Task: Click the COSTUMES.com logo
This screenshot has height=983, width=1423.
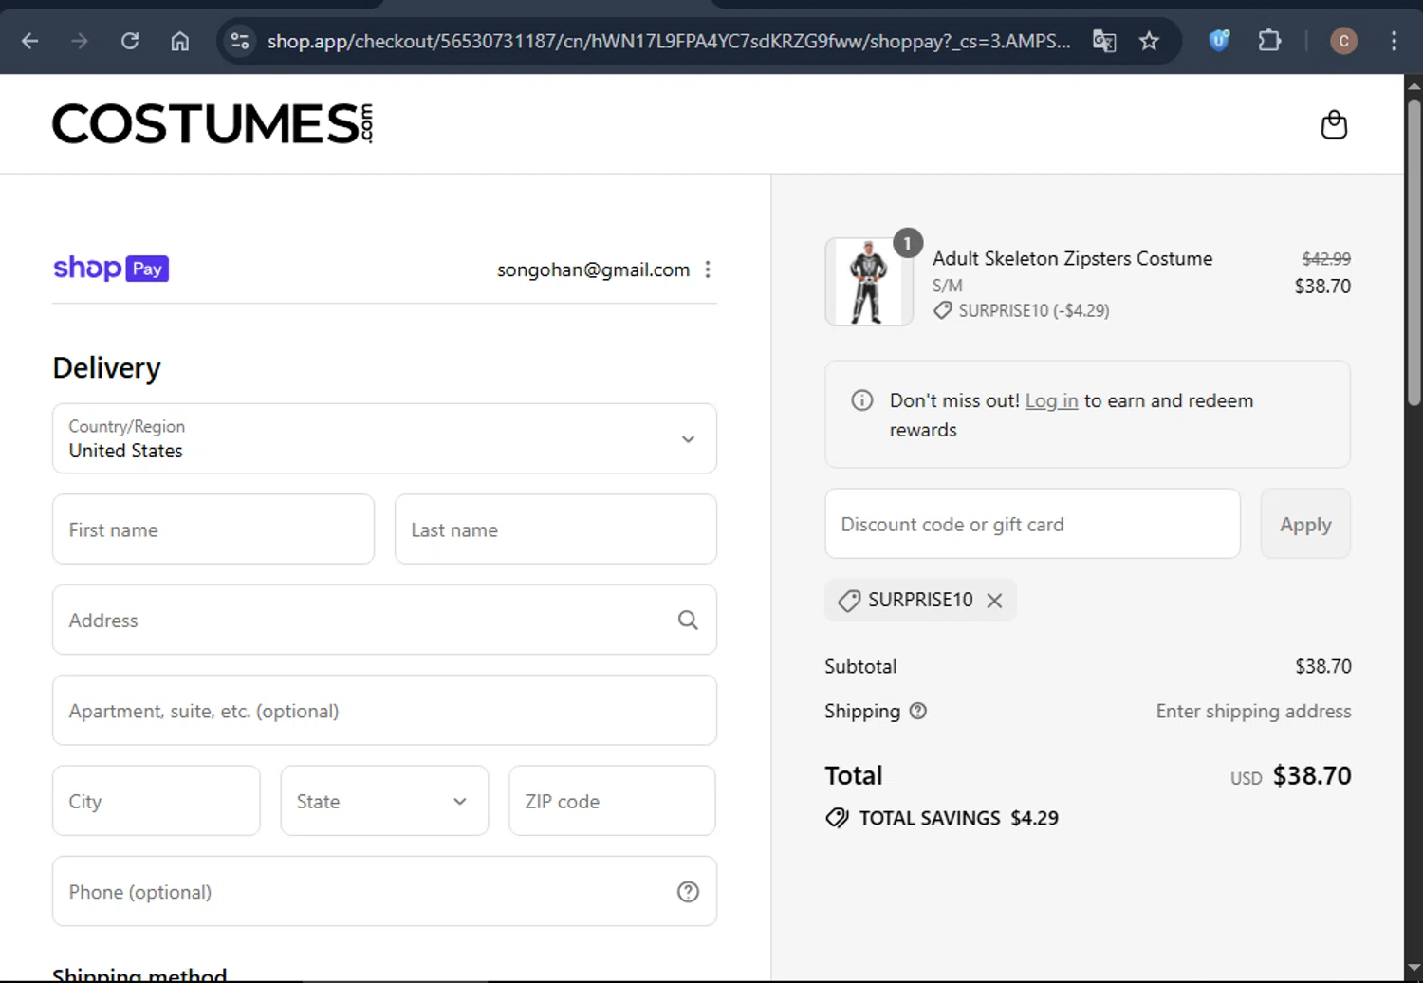Action: click(x=213, y=123)
